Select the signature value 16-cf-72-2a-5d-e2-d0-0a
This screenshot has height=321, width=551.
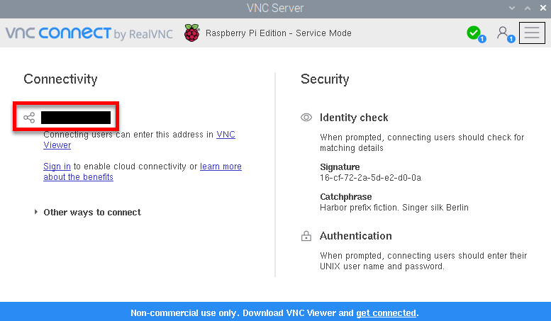click(370, 178)
